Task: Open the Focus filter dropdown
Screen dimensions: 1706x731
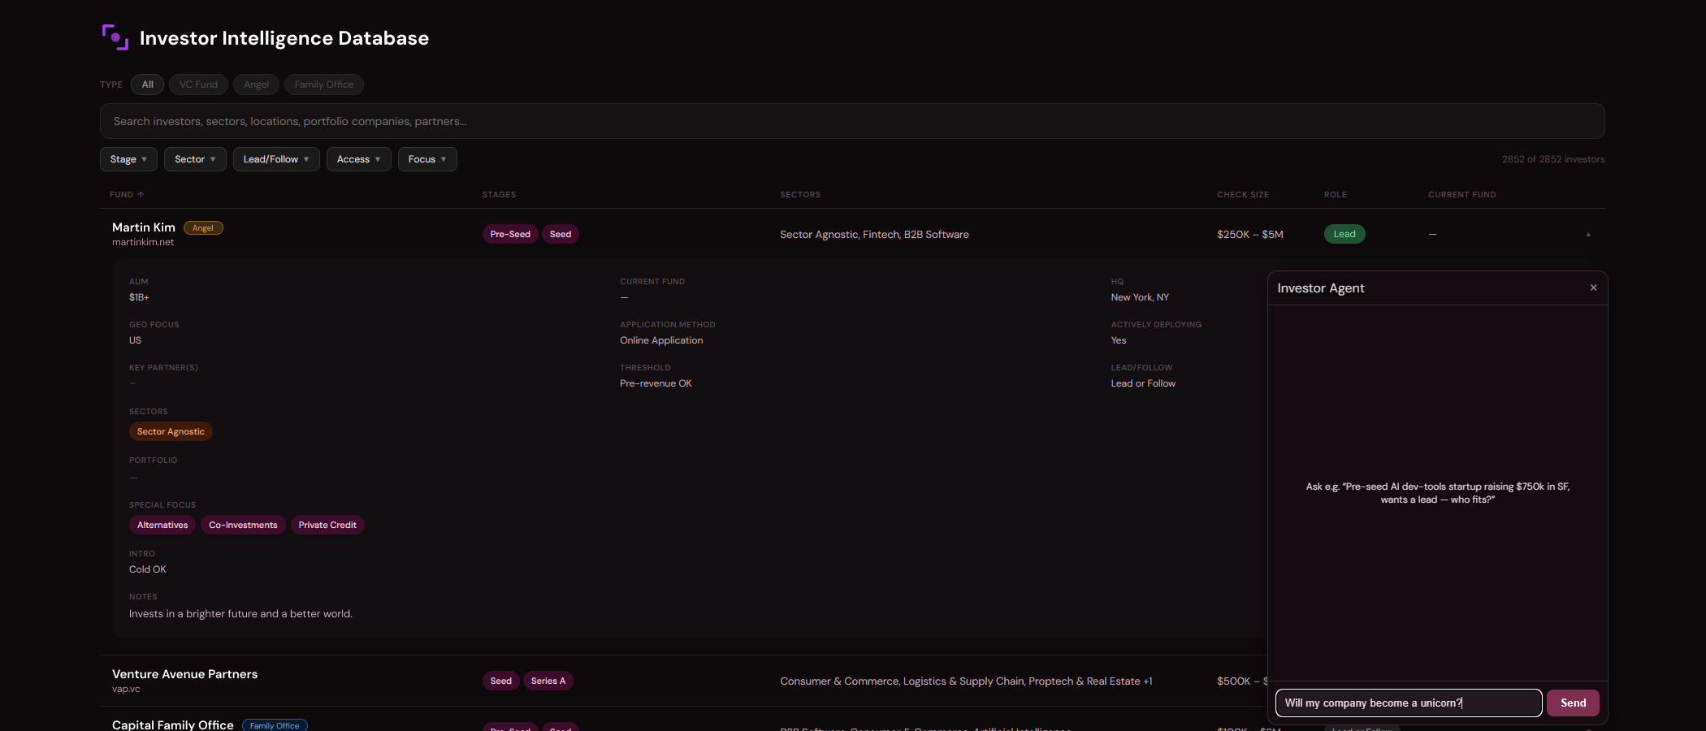Action: [x=427, y=159]
